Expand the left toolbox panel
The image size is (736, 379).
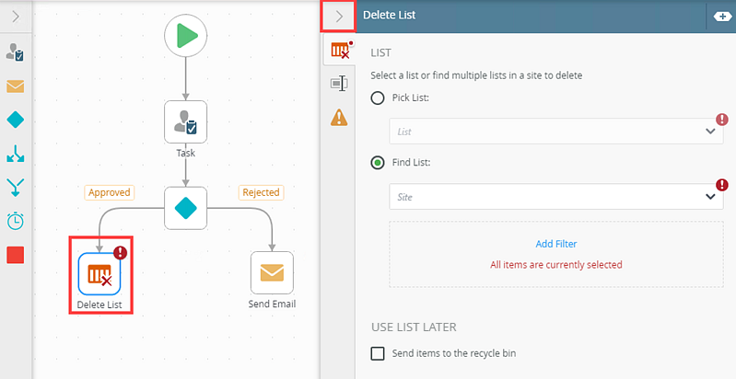(15, 16)
